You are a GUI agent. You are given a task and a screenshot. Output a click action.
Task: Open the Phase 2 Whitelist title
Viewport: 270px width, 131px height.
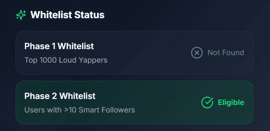[60, 96]
